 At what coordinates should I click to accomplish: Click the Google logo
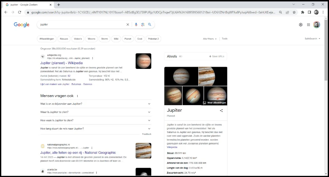click(22, 25)
